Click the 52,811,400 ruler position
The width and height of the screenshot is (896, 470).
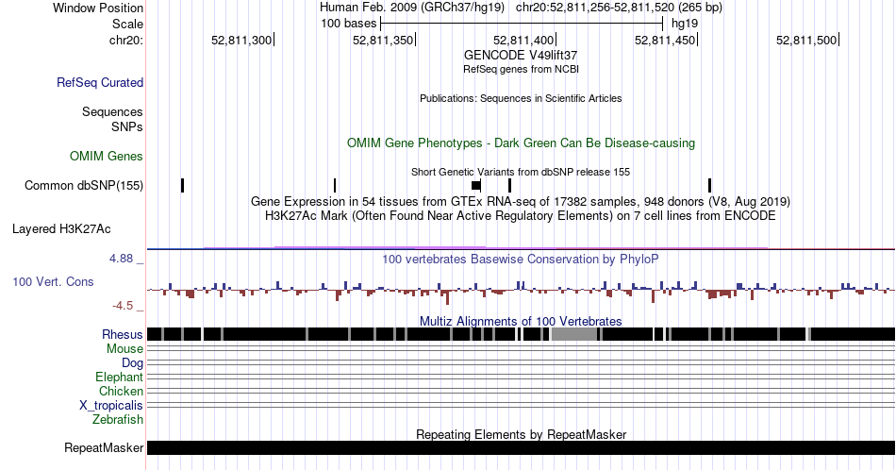pos(524,40)
